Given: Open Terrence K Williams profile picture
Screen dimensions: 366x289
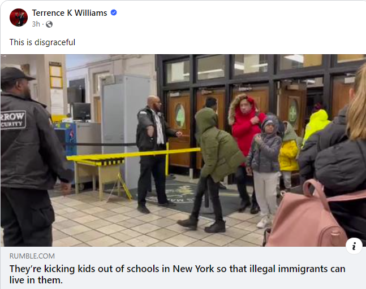Looking at the screenshot, I should point(19,17).
